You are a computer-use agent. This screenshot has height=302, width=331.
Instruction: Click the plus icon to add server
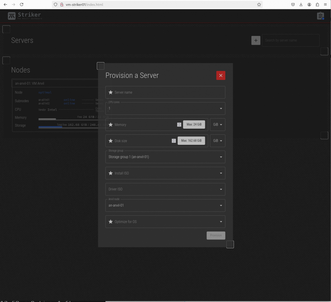(x=256, y=40)
